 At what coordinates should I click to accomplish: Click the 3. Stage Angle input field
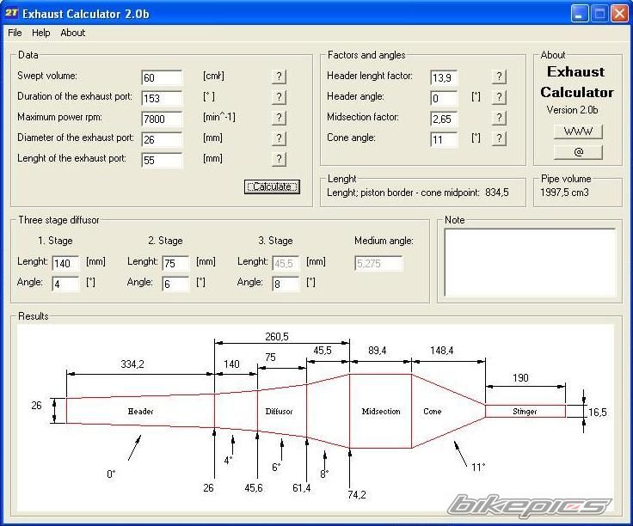286,284
